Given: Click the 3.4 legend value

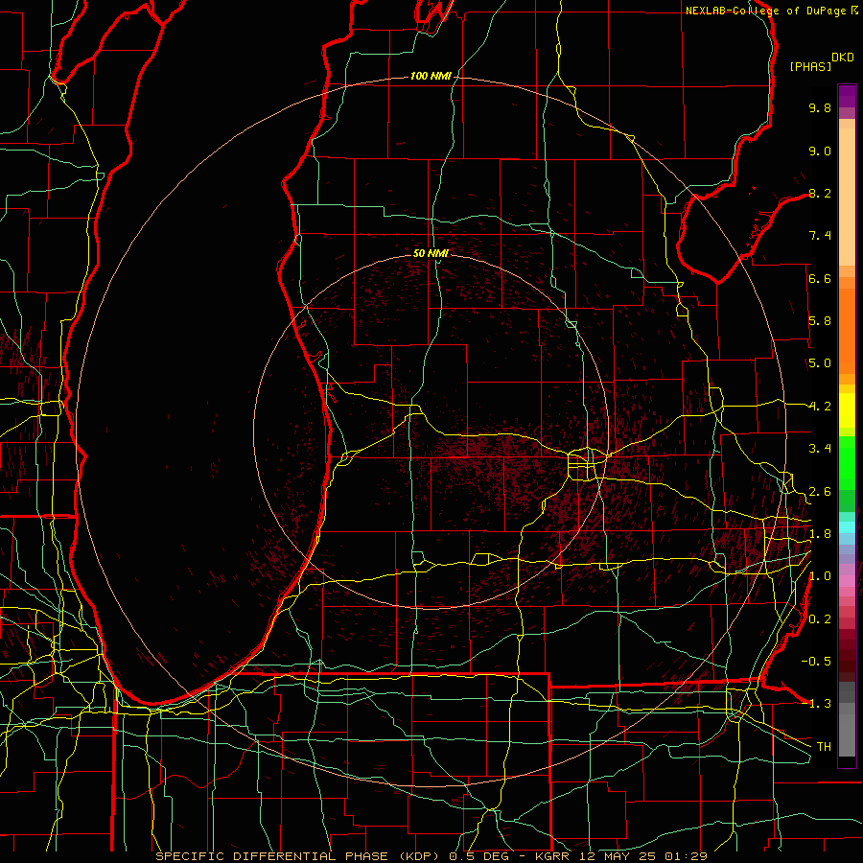Looking at the screenshot, I should click(x=820, y=449).
